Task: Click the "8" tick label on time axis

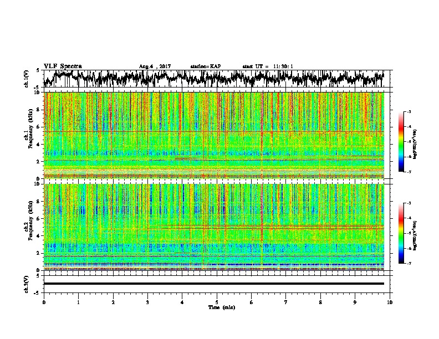Action: [320, 302]
